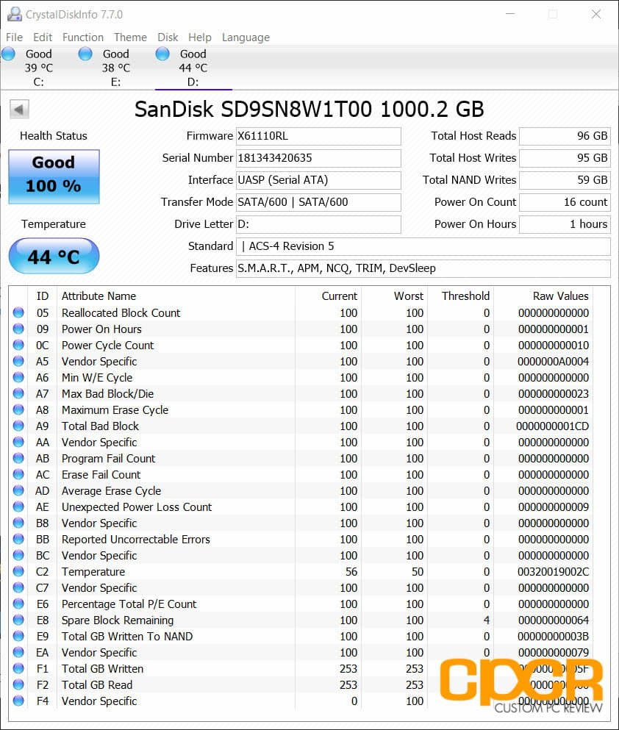Open the Language menu
Viewport: 619px width, 730px height.
tap(246, 37)
